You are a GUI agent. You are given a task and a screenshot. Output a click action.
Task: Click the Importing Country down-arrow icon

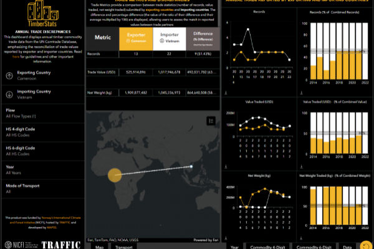(9, 95)
